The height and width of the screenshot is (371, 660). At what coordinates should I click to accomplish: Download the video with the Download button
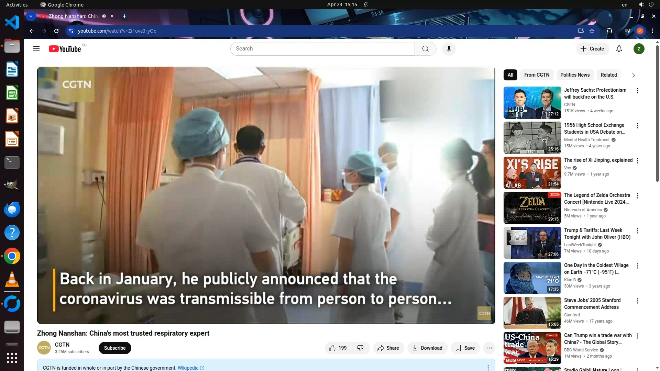pyautogui.click(x=427, y=348)
